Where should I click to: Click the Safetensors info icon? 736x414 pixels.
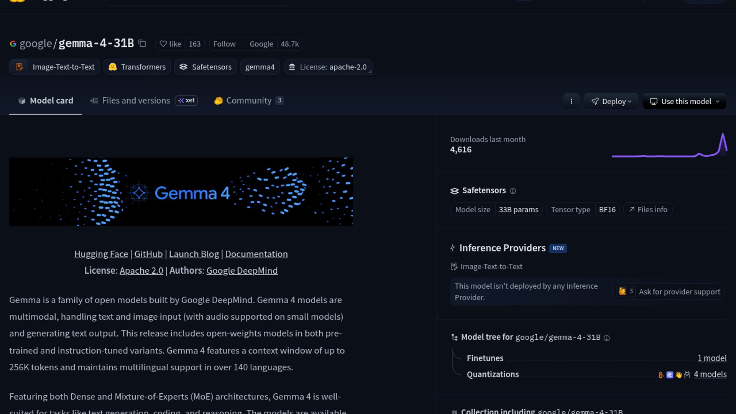[x=513, y=191]
